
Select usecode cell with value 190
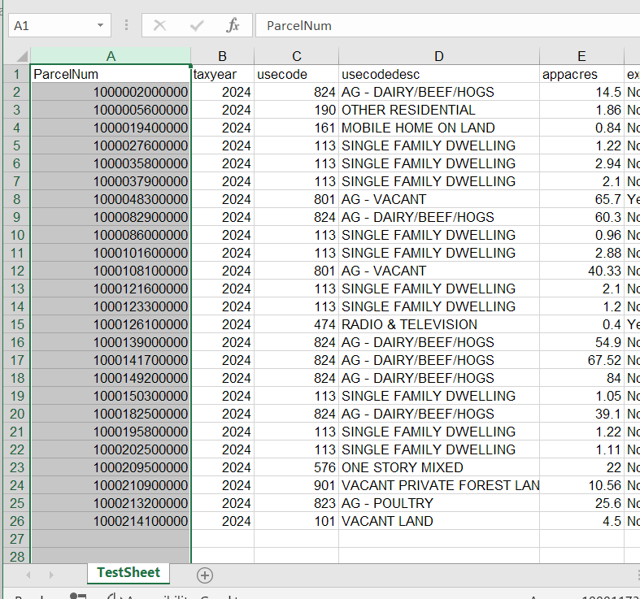pos(296,111)
